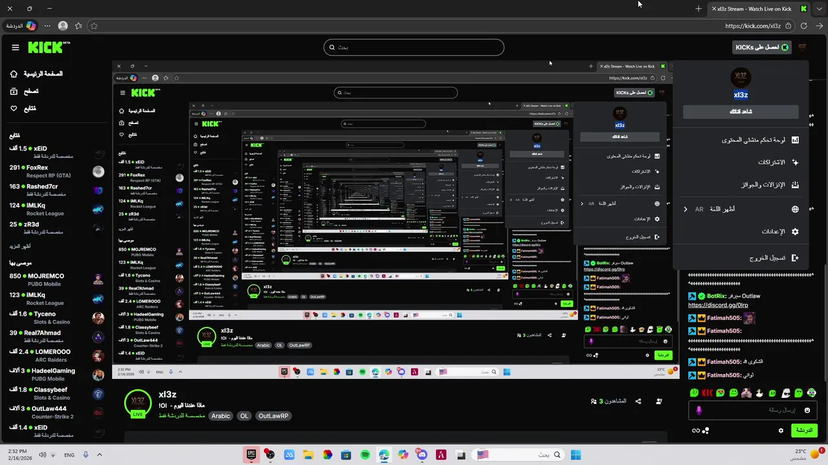Open the volume control in system tray
This screenshot has height=465, width=828.
pyautogui.click(x=43, y=455)
